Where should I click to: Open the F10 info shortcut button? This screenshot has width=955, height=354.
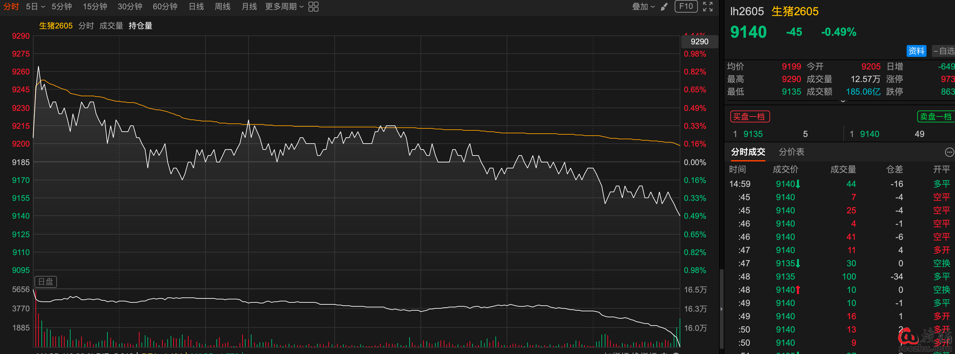[x=686, y=6]
